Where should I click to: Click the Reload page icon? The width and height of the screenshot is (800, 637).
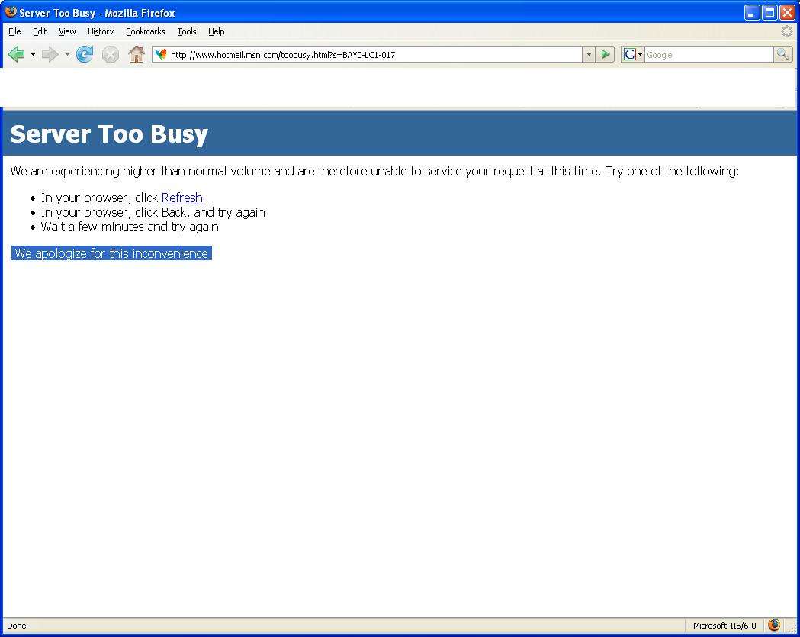coord(85,54)
